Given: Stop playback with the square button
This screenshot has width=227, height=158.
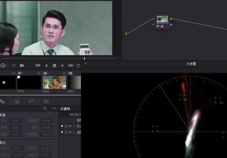Looking at the screenshot, I should coord(54,65).
